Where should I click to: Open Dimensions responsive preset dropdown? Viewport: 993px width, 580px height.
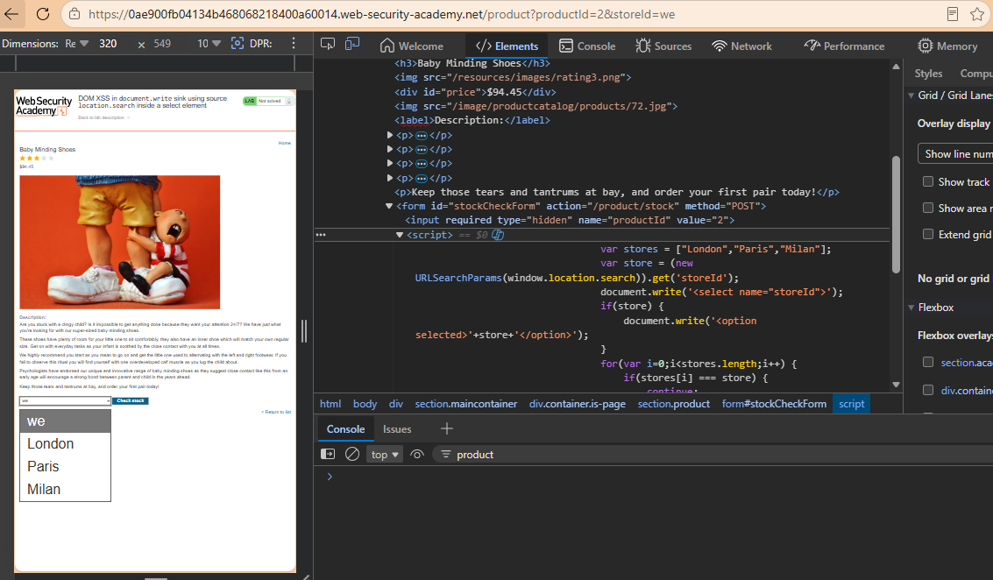coord(76,43)
